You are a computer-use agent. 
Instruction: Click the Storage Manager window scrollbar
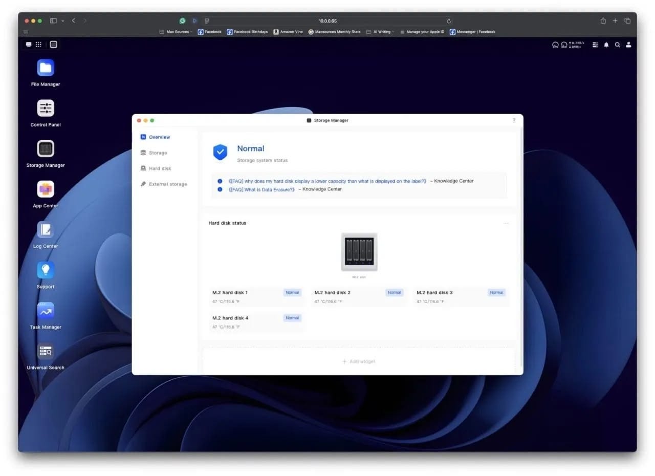click(521, 246)
